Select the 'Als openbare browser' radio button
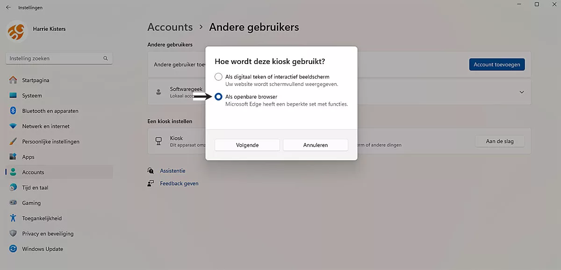The width and height of the screenshot is (561, 270). 218,97
